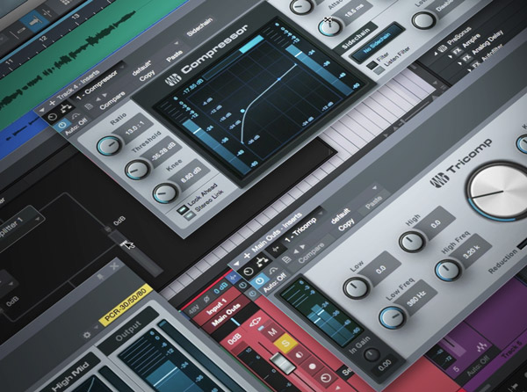Solo the red channel with yellow S button
This screenshot has width=527, height=392.
[x=285, y=343]
